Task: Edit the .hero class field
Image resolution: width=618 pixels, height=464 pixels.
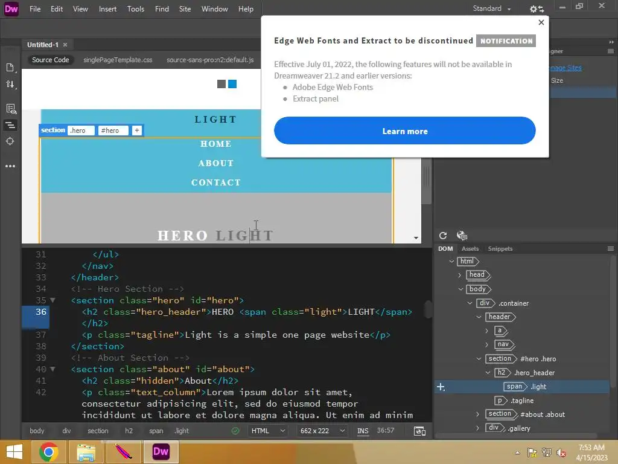Action: [81, 130]
